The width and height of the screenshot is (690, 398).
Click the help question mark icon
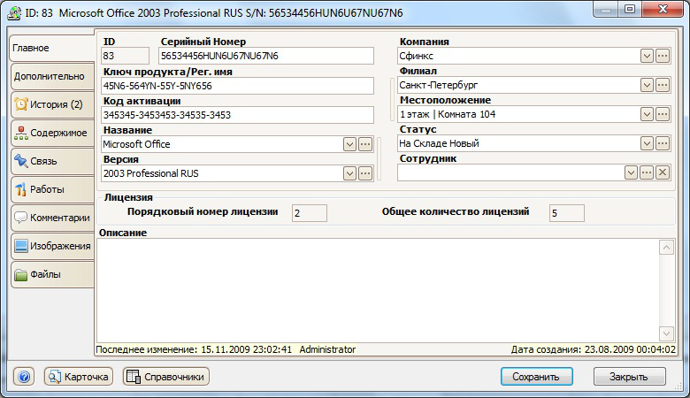pyautogui.click(x=24, y=377)
